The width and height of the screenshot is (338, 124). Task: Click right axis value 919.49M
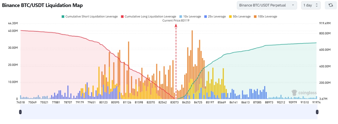pos(325,23)
